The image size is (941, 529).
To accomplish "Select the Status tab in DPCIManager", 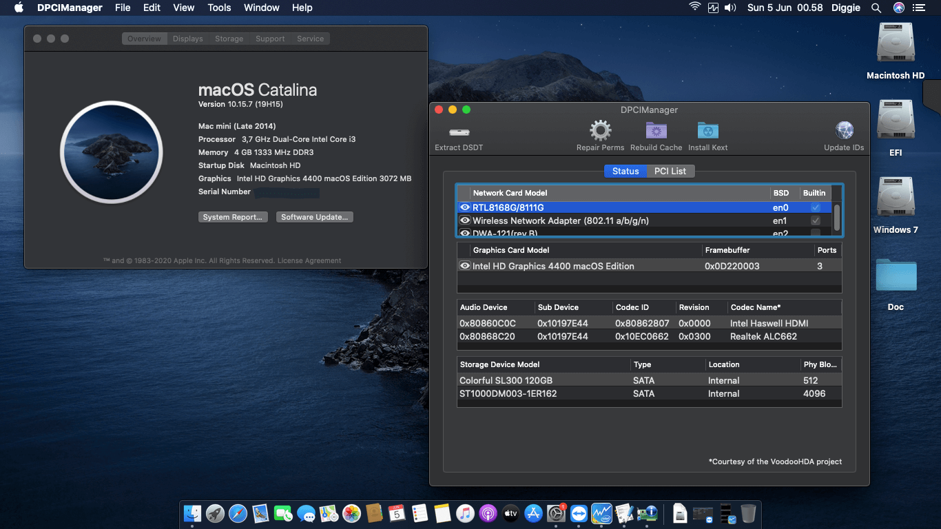I will point(625,171).
